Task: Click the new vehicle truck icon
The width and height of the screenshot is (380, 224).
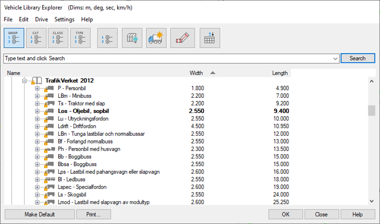Action: [x=157, y=38]
